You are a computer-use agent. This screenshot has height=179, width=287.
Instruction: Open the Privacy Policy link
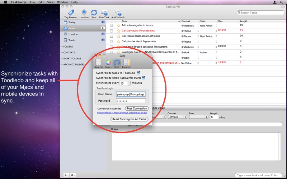pyautogui.click(x=122, y=112)
